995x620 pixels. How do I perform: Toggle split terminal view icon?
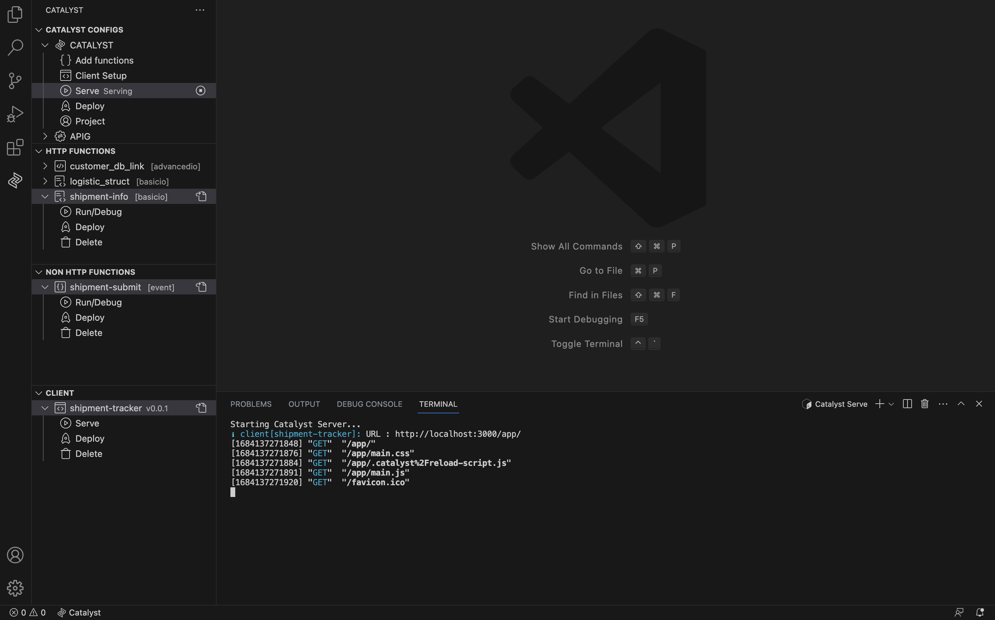(x=907, y=403)
